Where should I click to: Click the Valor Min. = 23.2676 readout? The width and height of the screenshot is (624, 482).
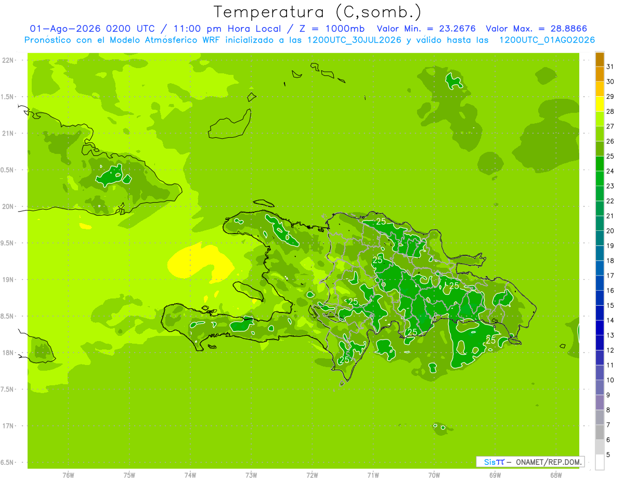(x=426, y=29)
